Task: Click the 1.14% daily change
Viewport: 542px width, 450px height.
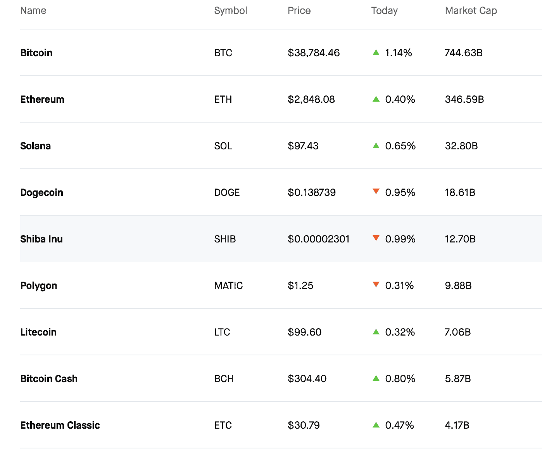Action: 398,53
